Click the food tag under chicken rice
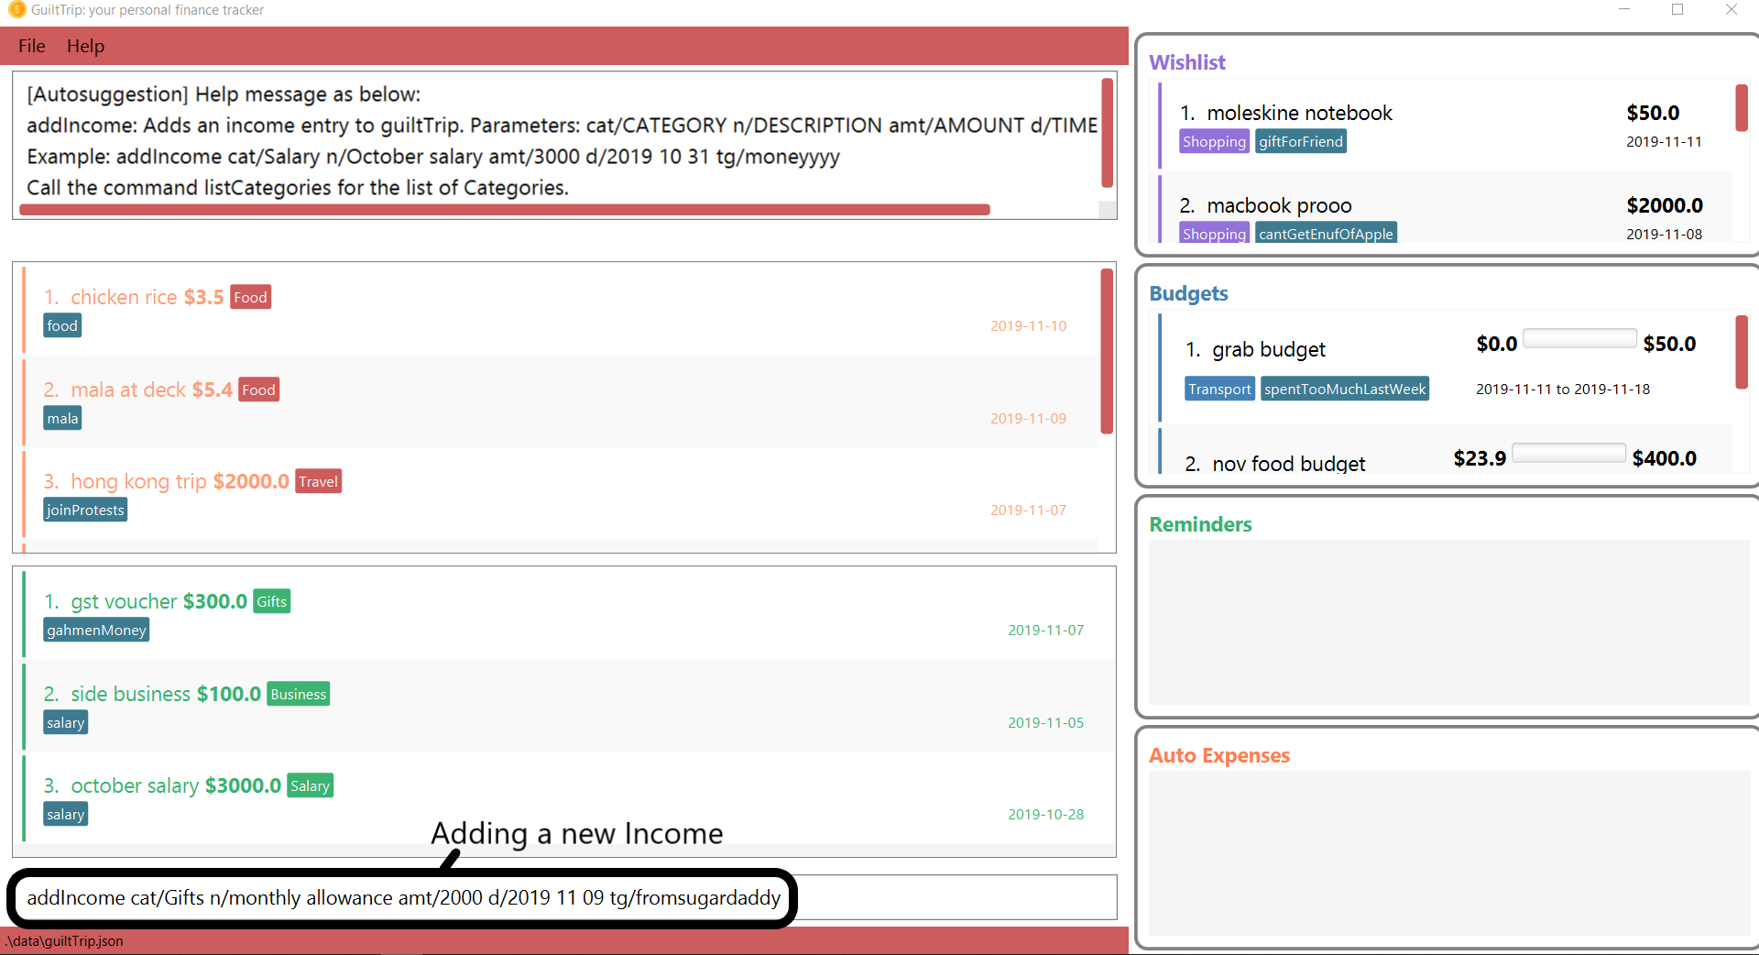The image size is (1759, 955). (x=62, y=325)
